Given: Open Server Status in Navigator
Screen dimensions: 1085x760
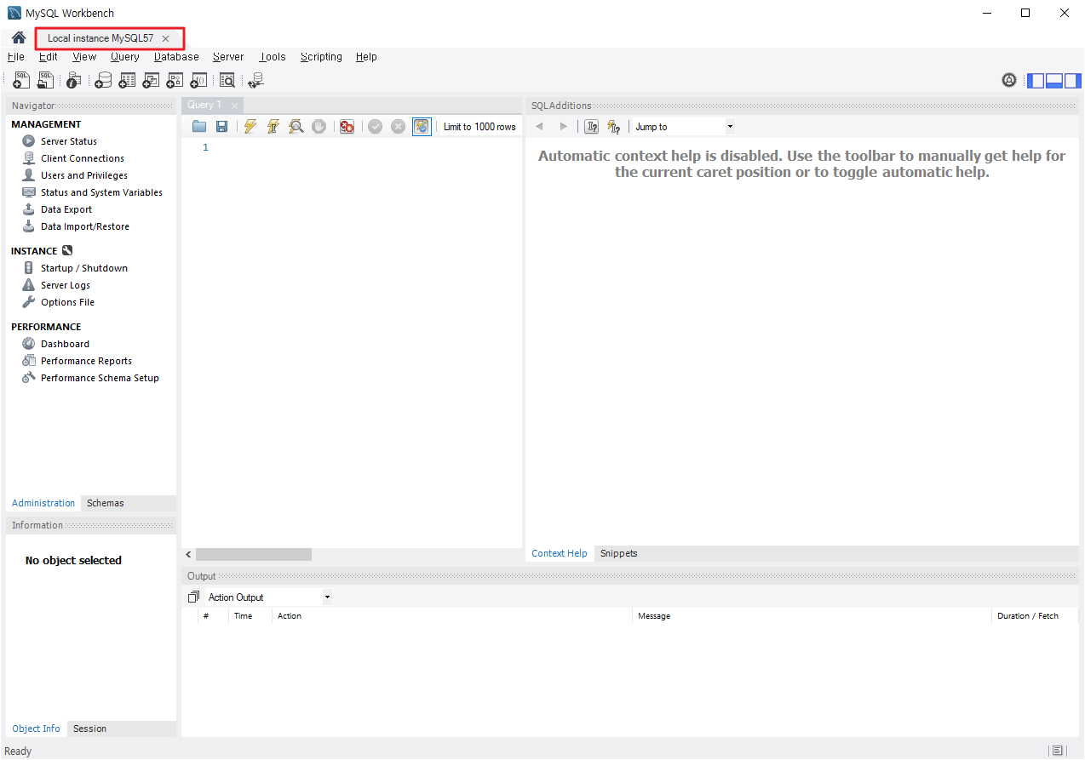Looking at the screenshot, I should pos(69,141).
